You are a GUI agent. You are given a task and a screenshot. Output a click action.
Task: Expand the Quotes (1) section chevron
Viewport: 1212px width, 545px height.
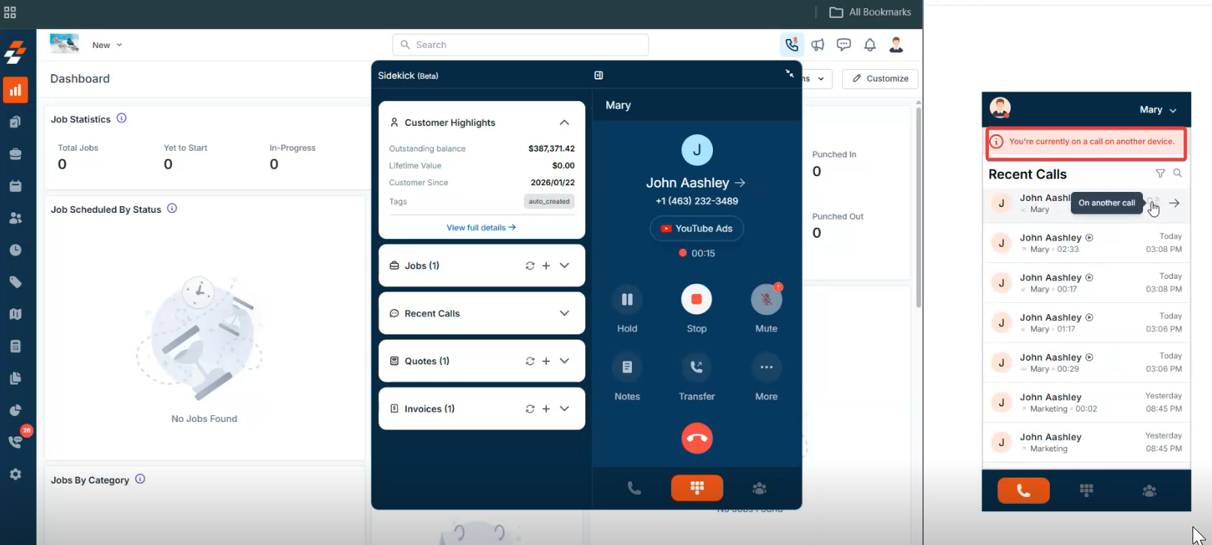[564, 361]
